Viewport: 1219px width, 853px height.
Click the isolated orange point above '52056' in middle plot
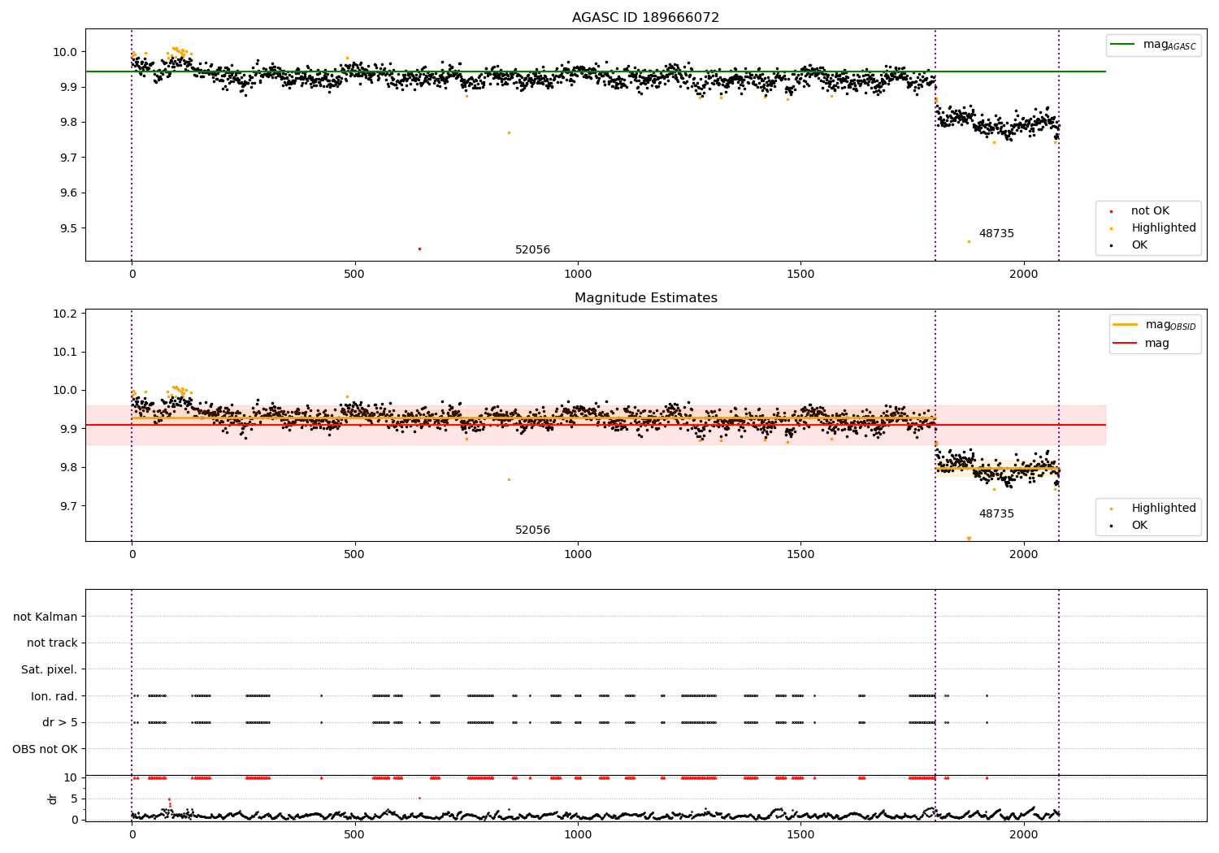coord(509,479)
